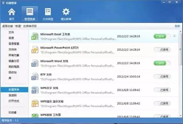This screenshot has height=124, width=183.
Task: Click the Microsoft Excel 工作表 file icon
Action: (x=35, y=36)
